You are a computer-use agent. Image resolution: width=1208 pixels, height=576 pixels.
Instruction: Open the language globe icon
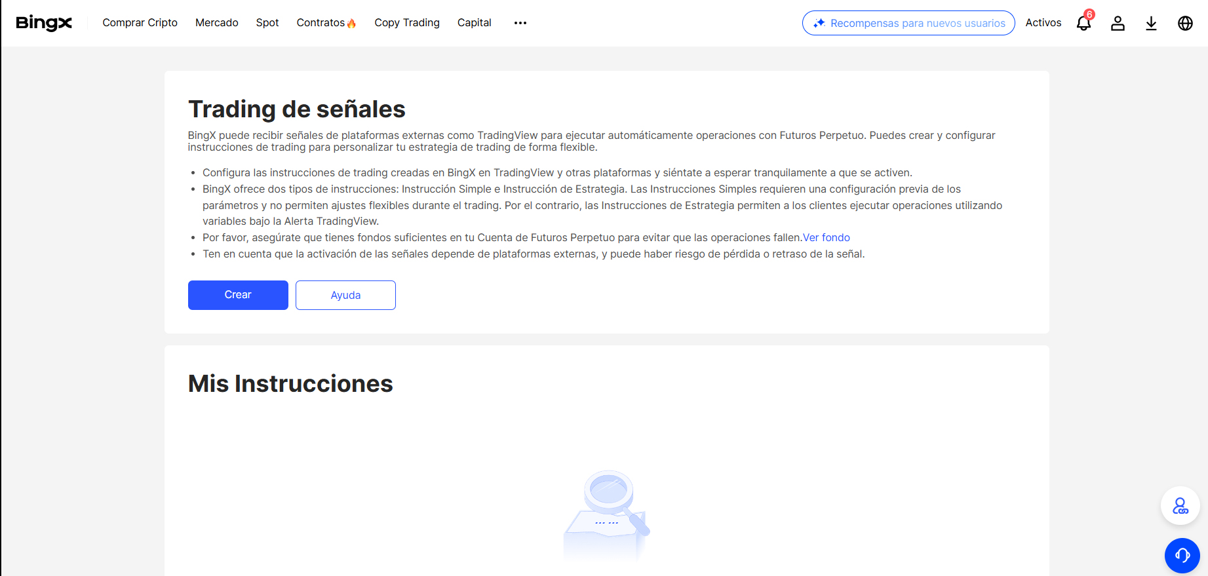coord(1185,24)
